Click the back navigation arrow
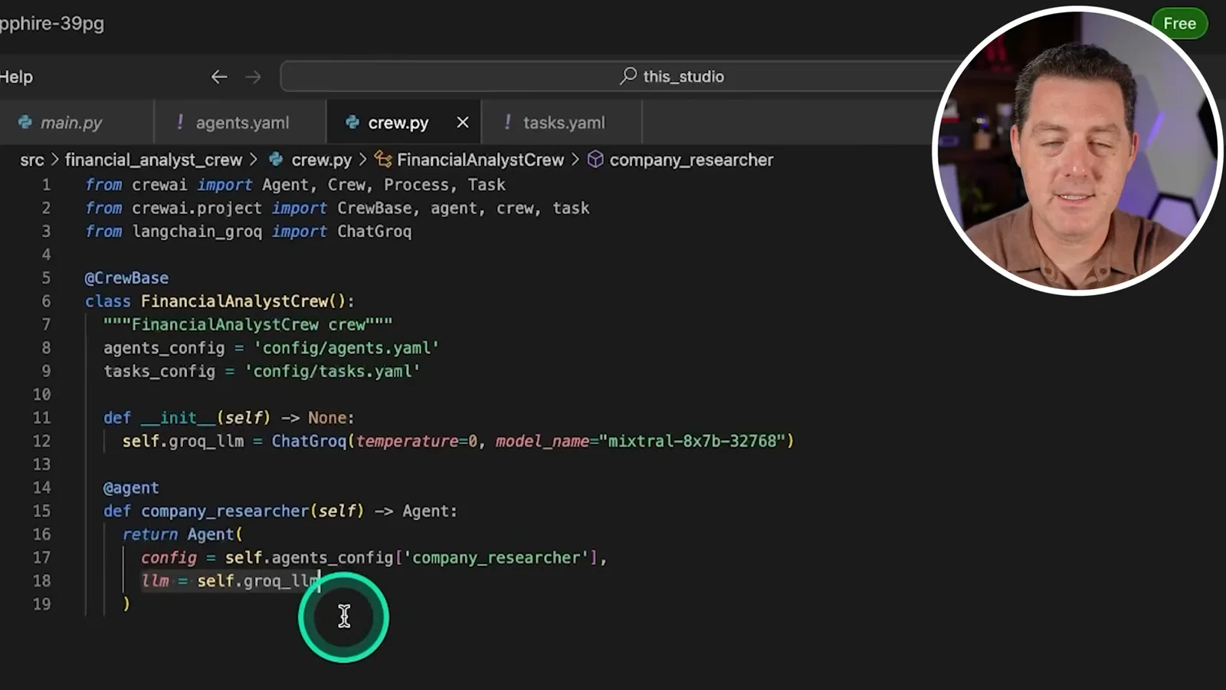The width and height of the screenshot is (1226, 690). (219, 77)
